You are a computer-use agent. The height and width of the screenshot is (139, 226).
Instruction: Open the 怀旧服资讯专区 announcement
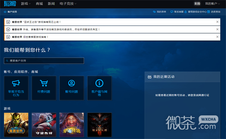[x=56, y=29]
